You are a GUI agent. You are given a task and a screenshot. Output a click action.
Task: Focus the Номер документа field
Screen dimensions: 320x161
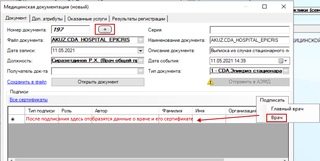click(x=70, y=30)
